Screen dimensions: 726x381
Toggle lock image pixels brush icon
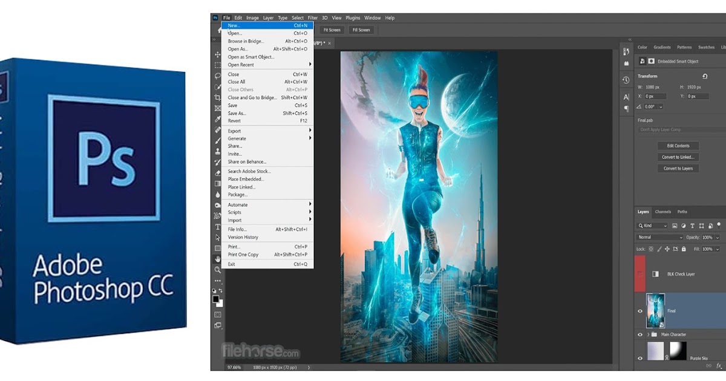click(x=658, y=249)
